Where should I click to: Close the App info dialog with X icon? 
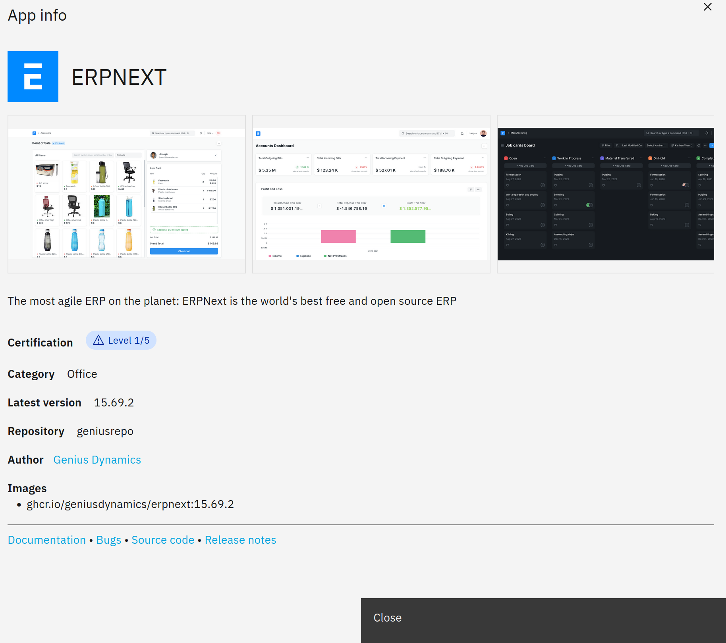click(x=707, y=7)
